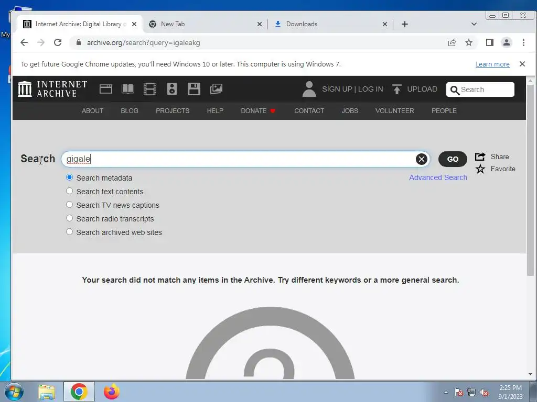537x402 pixels.
Task: Open the PEOPLE menu item
Action: coord(444,111)
